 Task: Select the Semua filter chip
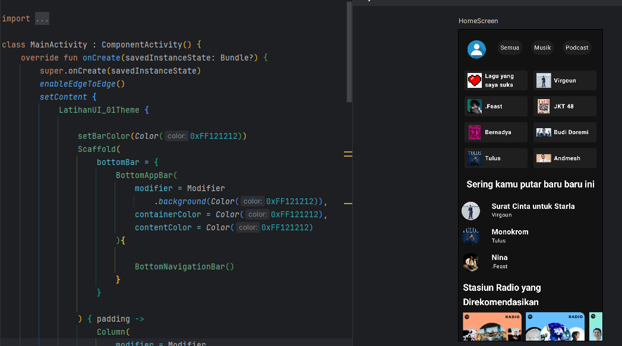tap(509, 48)
